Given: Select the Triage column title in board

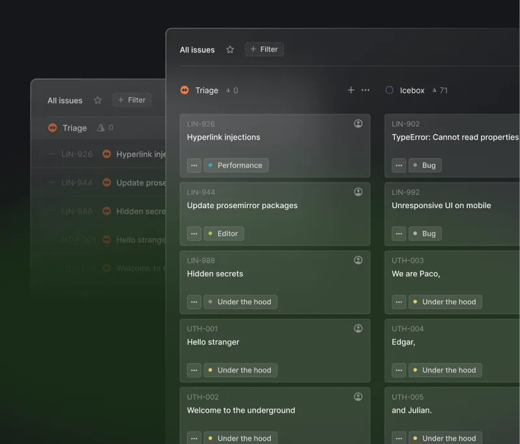Looking at the screenshot, I should pos(207,90).
